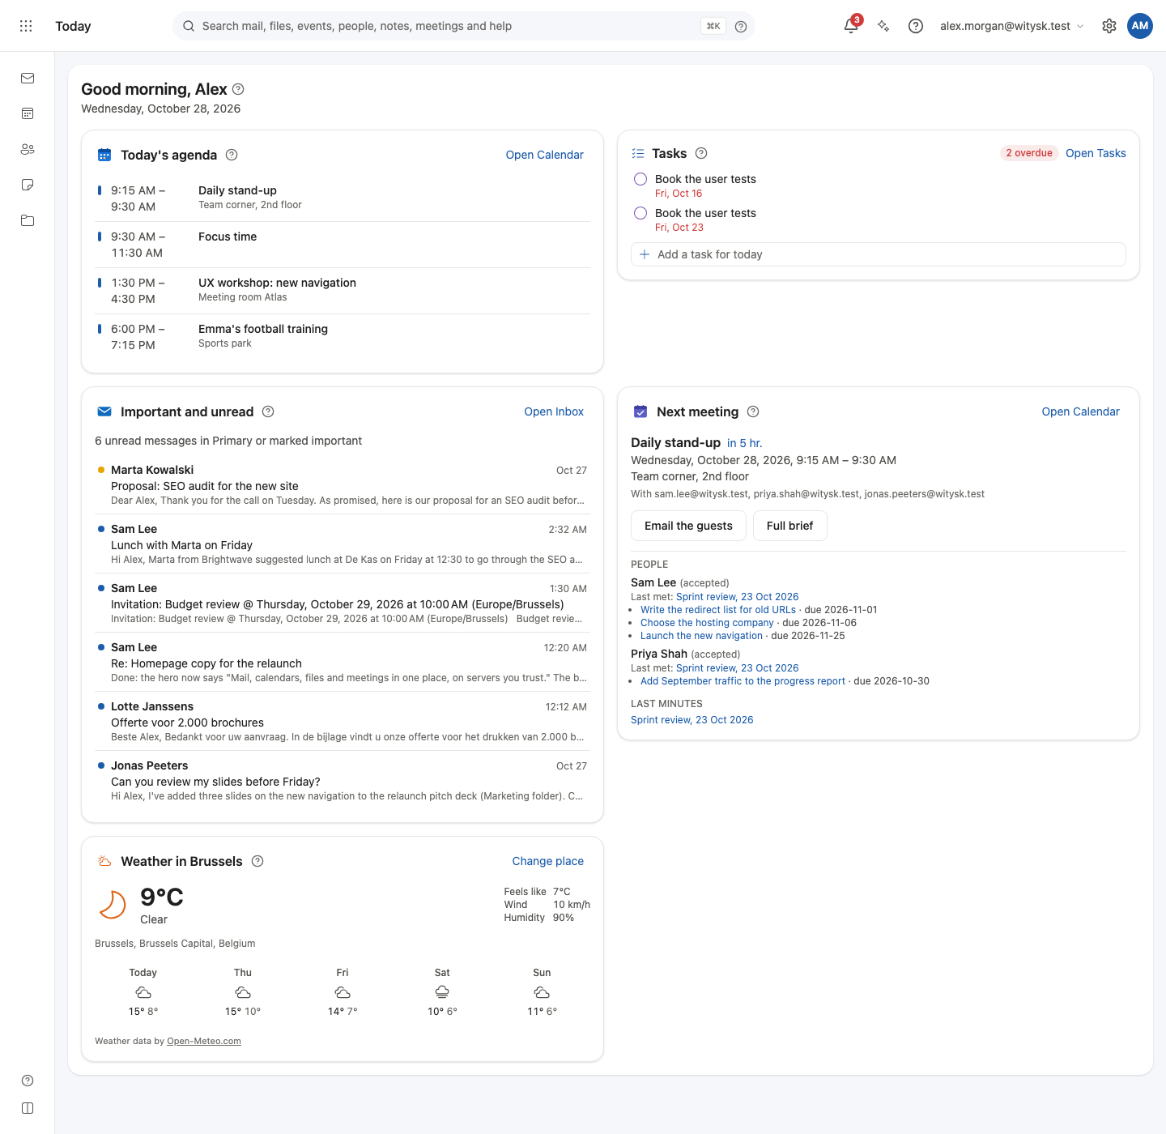Open the AM profile avatar
This screenshot has height=1134, width=1166.
pyautogui.click(x=1140, y=26)
